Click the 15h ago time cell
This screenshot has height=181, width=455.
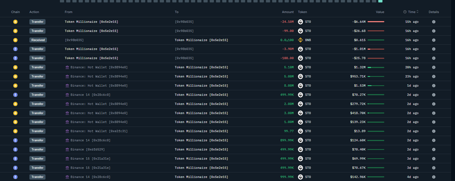click(412, 22)
